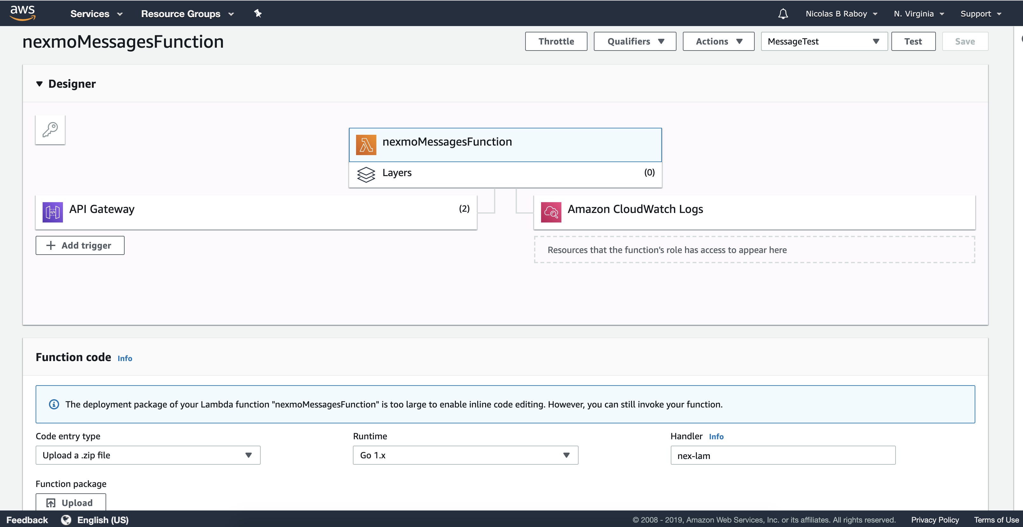This screenshot has height=527, width=1023.
Task: Open the Terms of Use link
Action: pos(996,519)
